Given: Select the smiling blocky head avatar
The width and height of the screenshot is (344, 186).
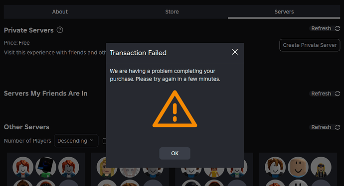Looking at the screenshot, I should click(298, 167).
